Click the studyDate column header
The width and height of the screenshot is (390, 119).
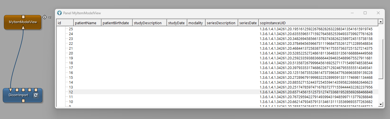pos(176,23)
